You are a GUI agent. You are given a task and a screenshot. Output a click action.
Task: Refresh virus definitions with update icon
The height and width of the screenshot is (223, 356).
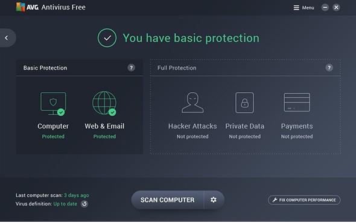point(84,204)
